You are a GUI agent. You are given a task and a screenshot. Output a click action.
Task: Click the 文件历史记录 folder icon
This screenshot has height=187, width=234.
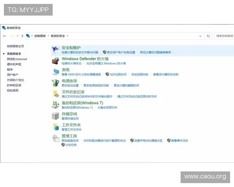point(56,94)
